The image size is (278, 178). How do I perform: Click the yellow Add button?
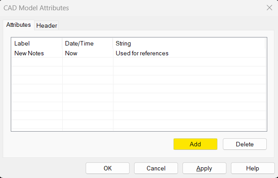click(195, 144)
